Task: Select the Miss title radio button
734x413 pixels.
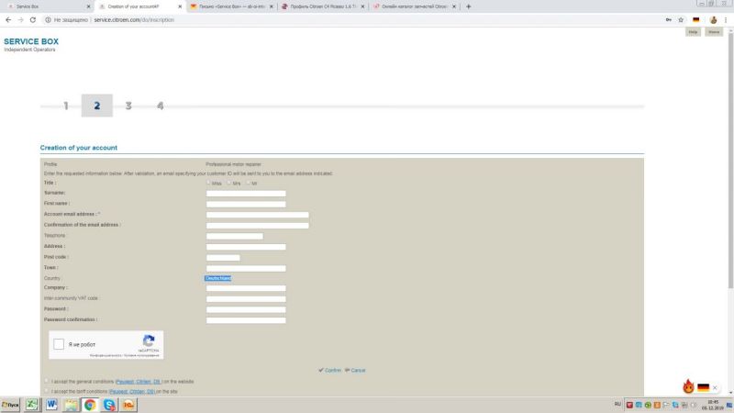Action: click(x=209, y=183)
